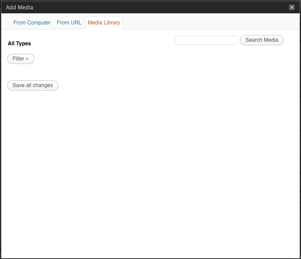Screen dimensions: 301x259
Task: Switch to the From Computer tab
Action: (x=32, y=23)
